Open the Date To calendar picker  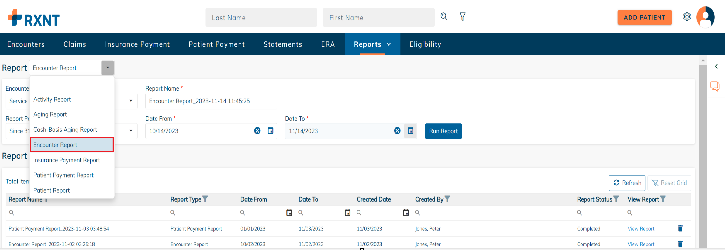411,131
